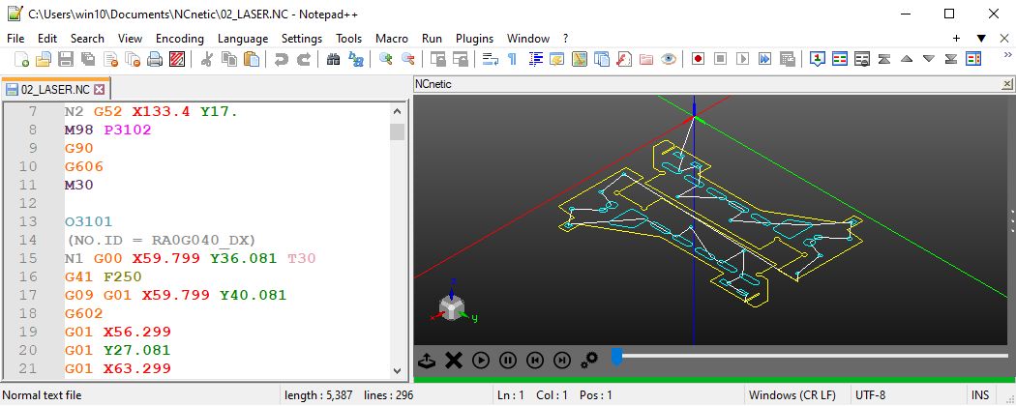Play back recorded macro icon
1016x406 pixels.
pyautogui.click(x=742, y=60)
